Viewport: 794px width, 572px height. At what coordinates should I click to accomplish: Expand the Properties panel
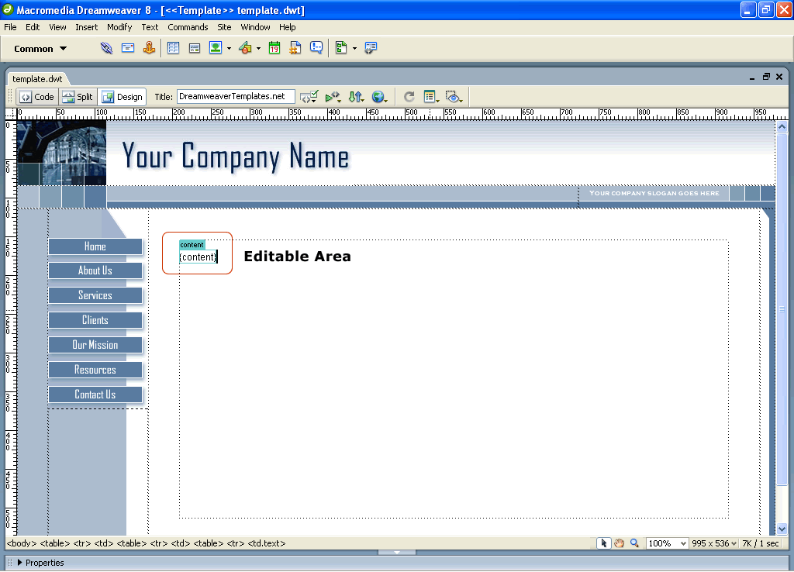click(x=19, y=563)
